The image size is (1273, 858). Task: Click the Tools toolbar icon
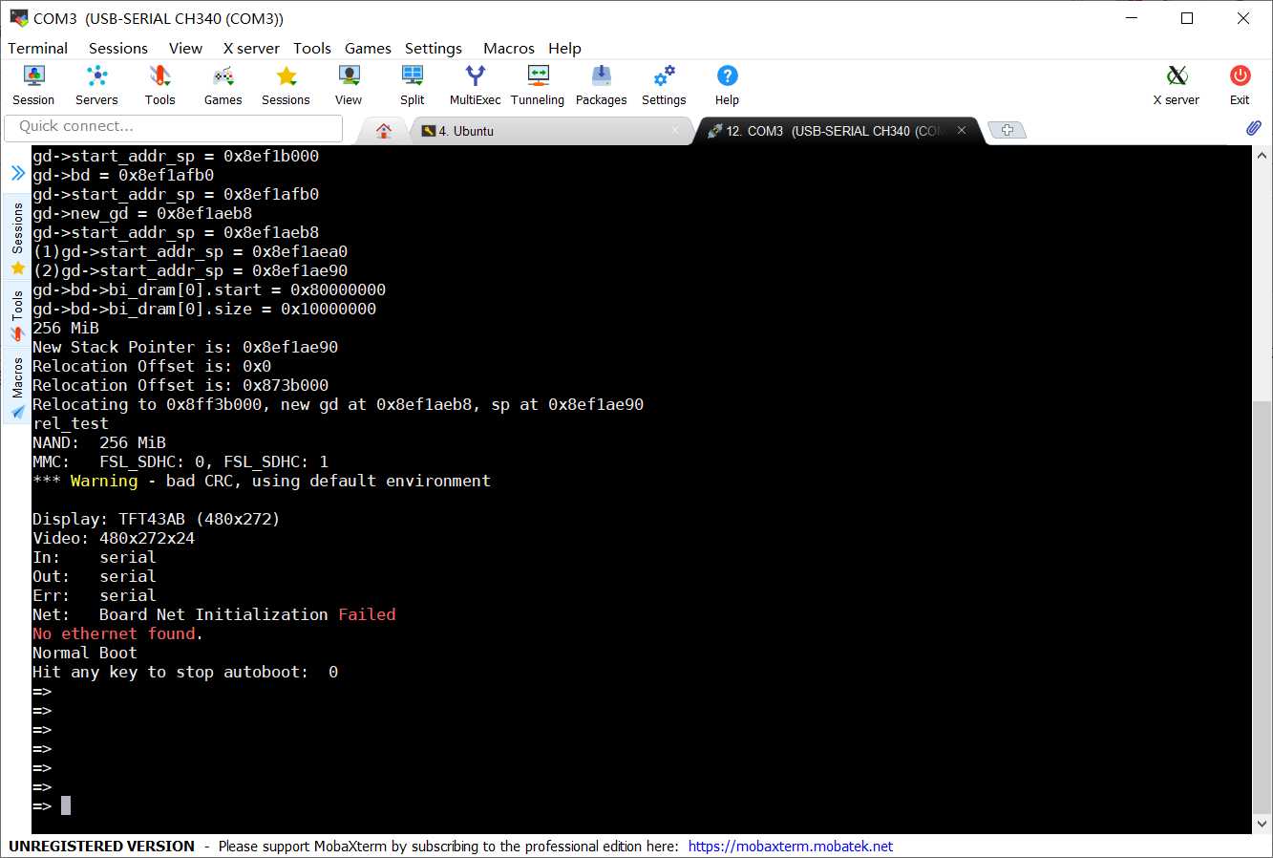pos(159,84)
